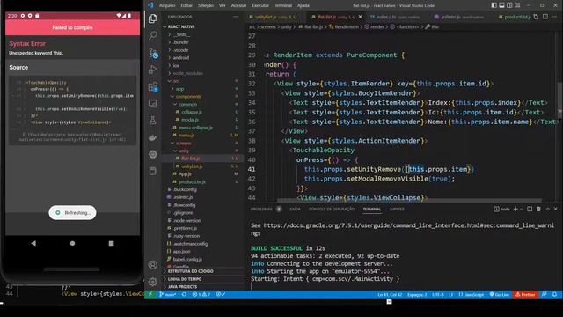
Task: Open the Editar menu
Action: 186,5
